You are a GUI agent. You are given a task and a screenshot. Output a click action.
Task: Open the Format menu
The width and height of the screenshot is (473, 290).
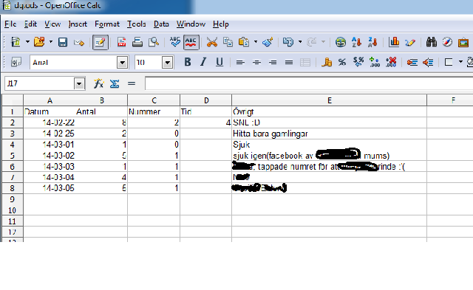[107, 24]
